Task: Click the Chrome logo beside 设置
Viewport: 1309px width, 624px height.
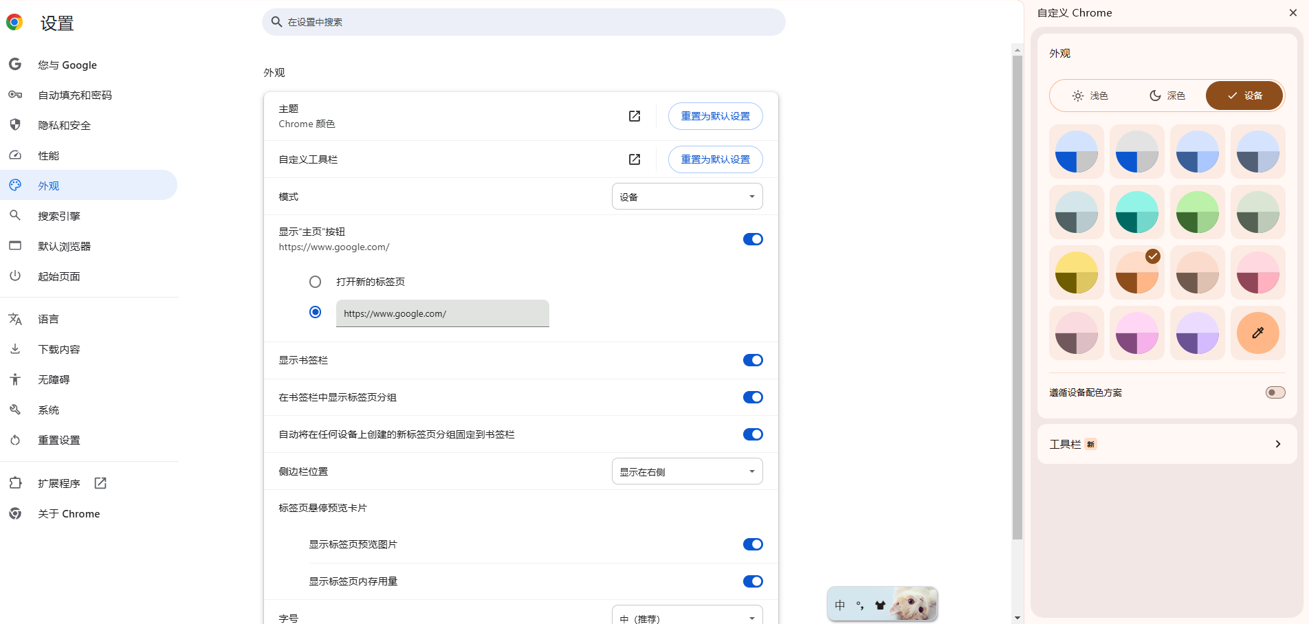Action: [14, 23]
